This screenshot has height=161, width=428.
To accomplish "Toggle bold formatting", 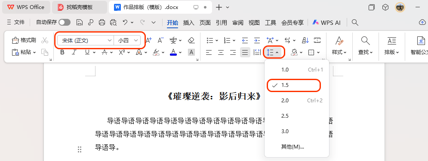I will pyautogui.click(x=62, y=52).
